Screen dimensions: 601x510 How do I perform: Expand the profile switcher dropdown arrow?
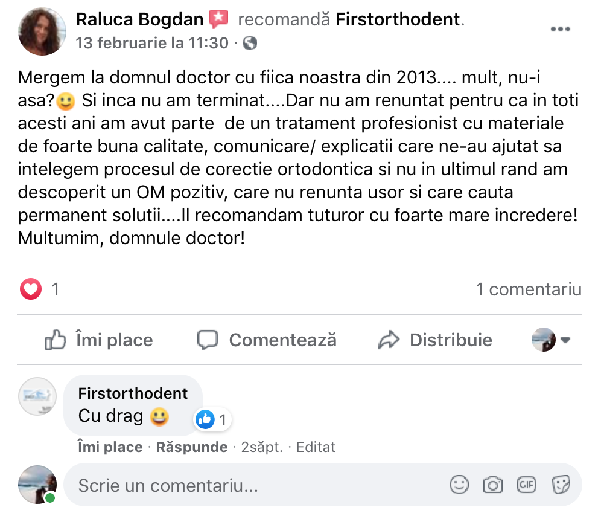[x=565, y=340]
